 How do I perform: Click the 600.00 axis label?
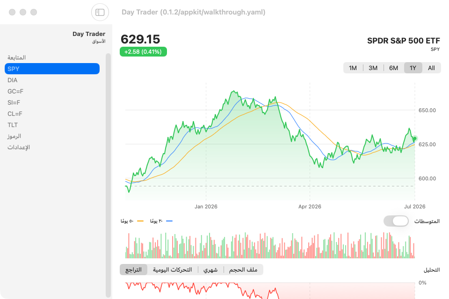(x=427, y=178)
